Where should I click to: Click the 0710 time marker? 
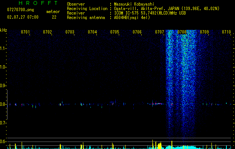tap(226, 32)
